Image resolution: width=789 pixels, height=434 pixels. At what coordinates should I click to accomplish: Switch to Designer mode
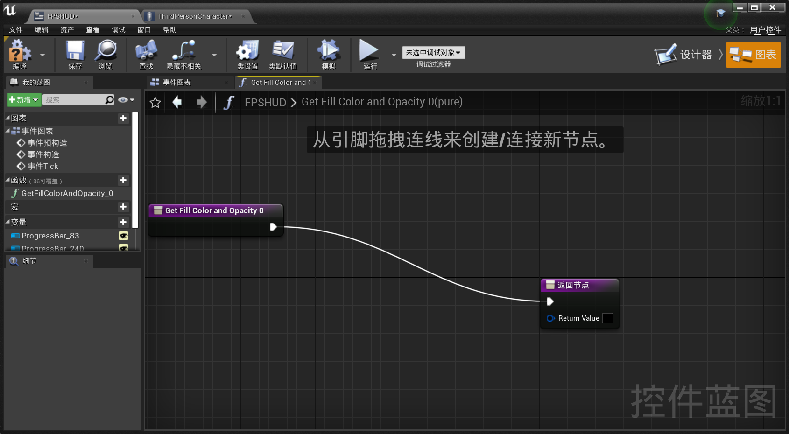coord(683,55)
